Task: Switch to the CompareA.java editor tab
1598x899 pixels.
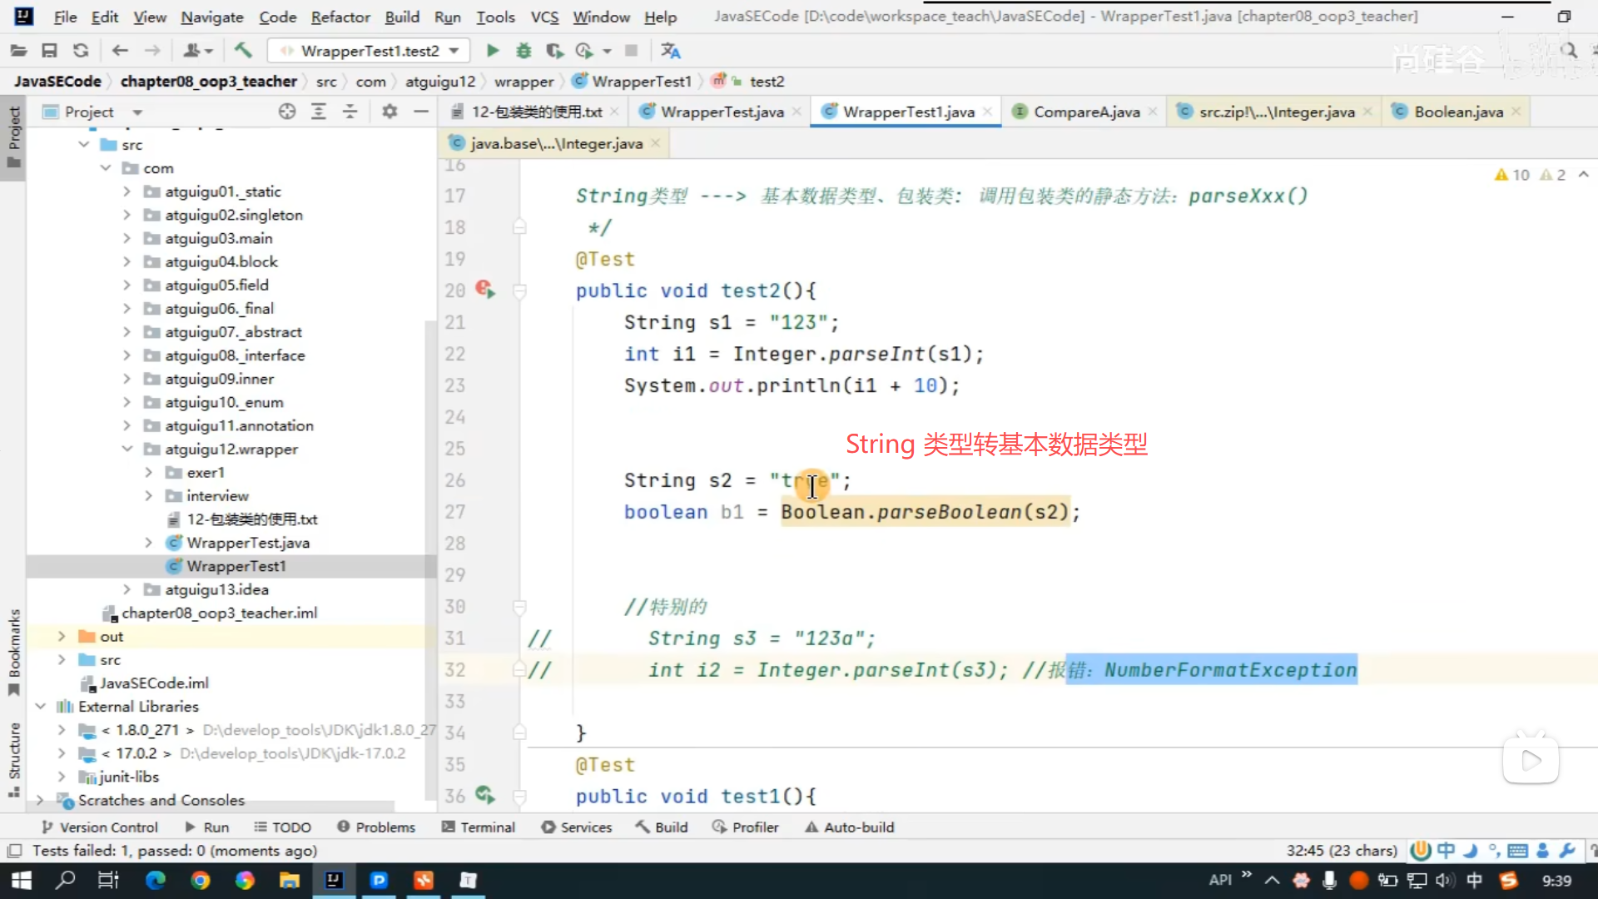Action: click(1086, 112)
